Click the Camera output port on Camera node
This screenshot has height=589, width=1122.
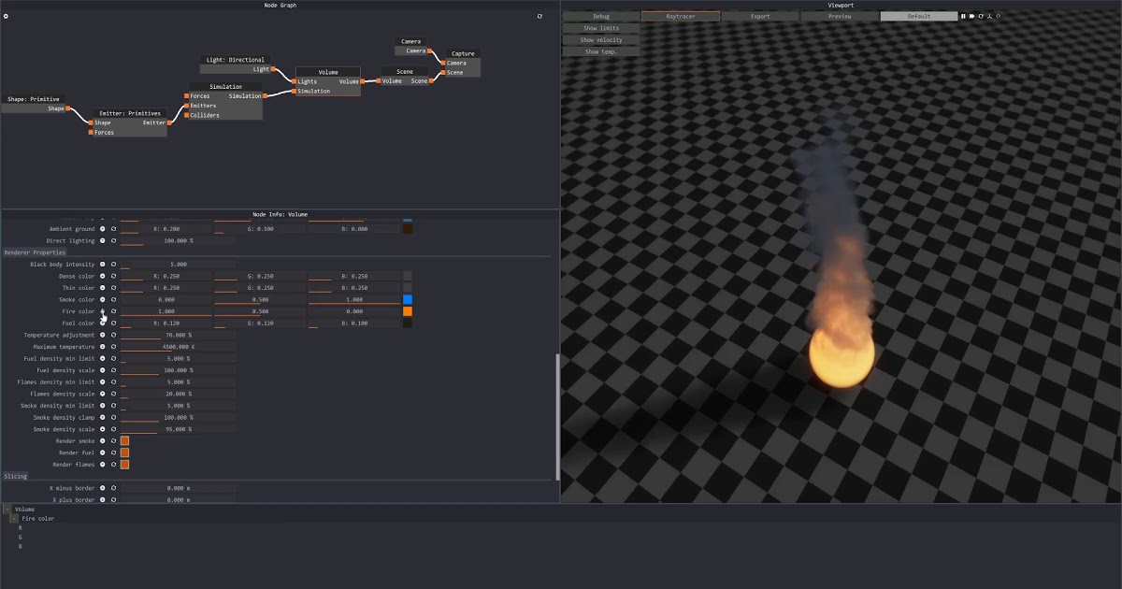[431, 50]
